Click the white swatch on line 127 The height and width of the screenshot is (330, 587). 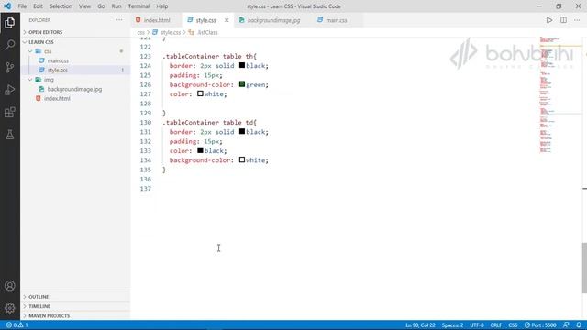200,93
